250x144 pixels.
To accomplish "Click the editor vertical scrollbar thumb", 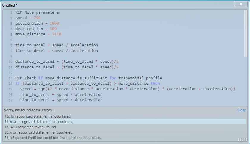I will (246, 33).
